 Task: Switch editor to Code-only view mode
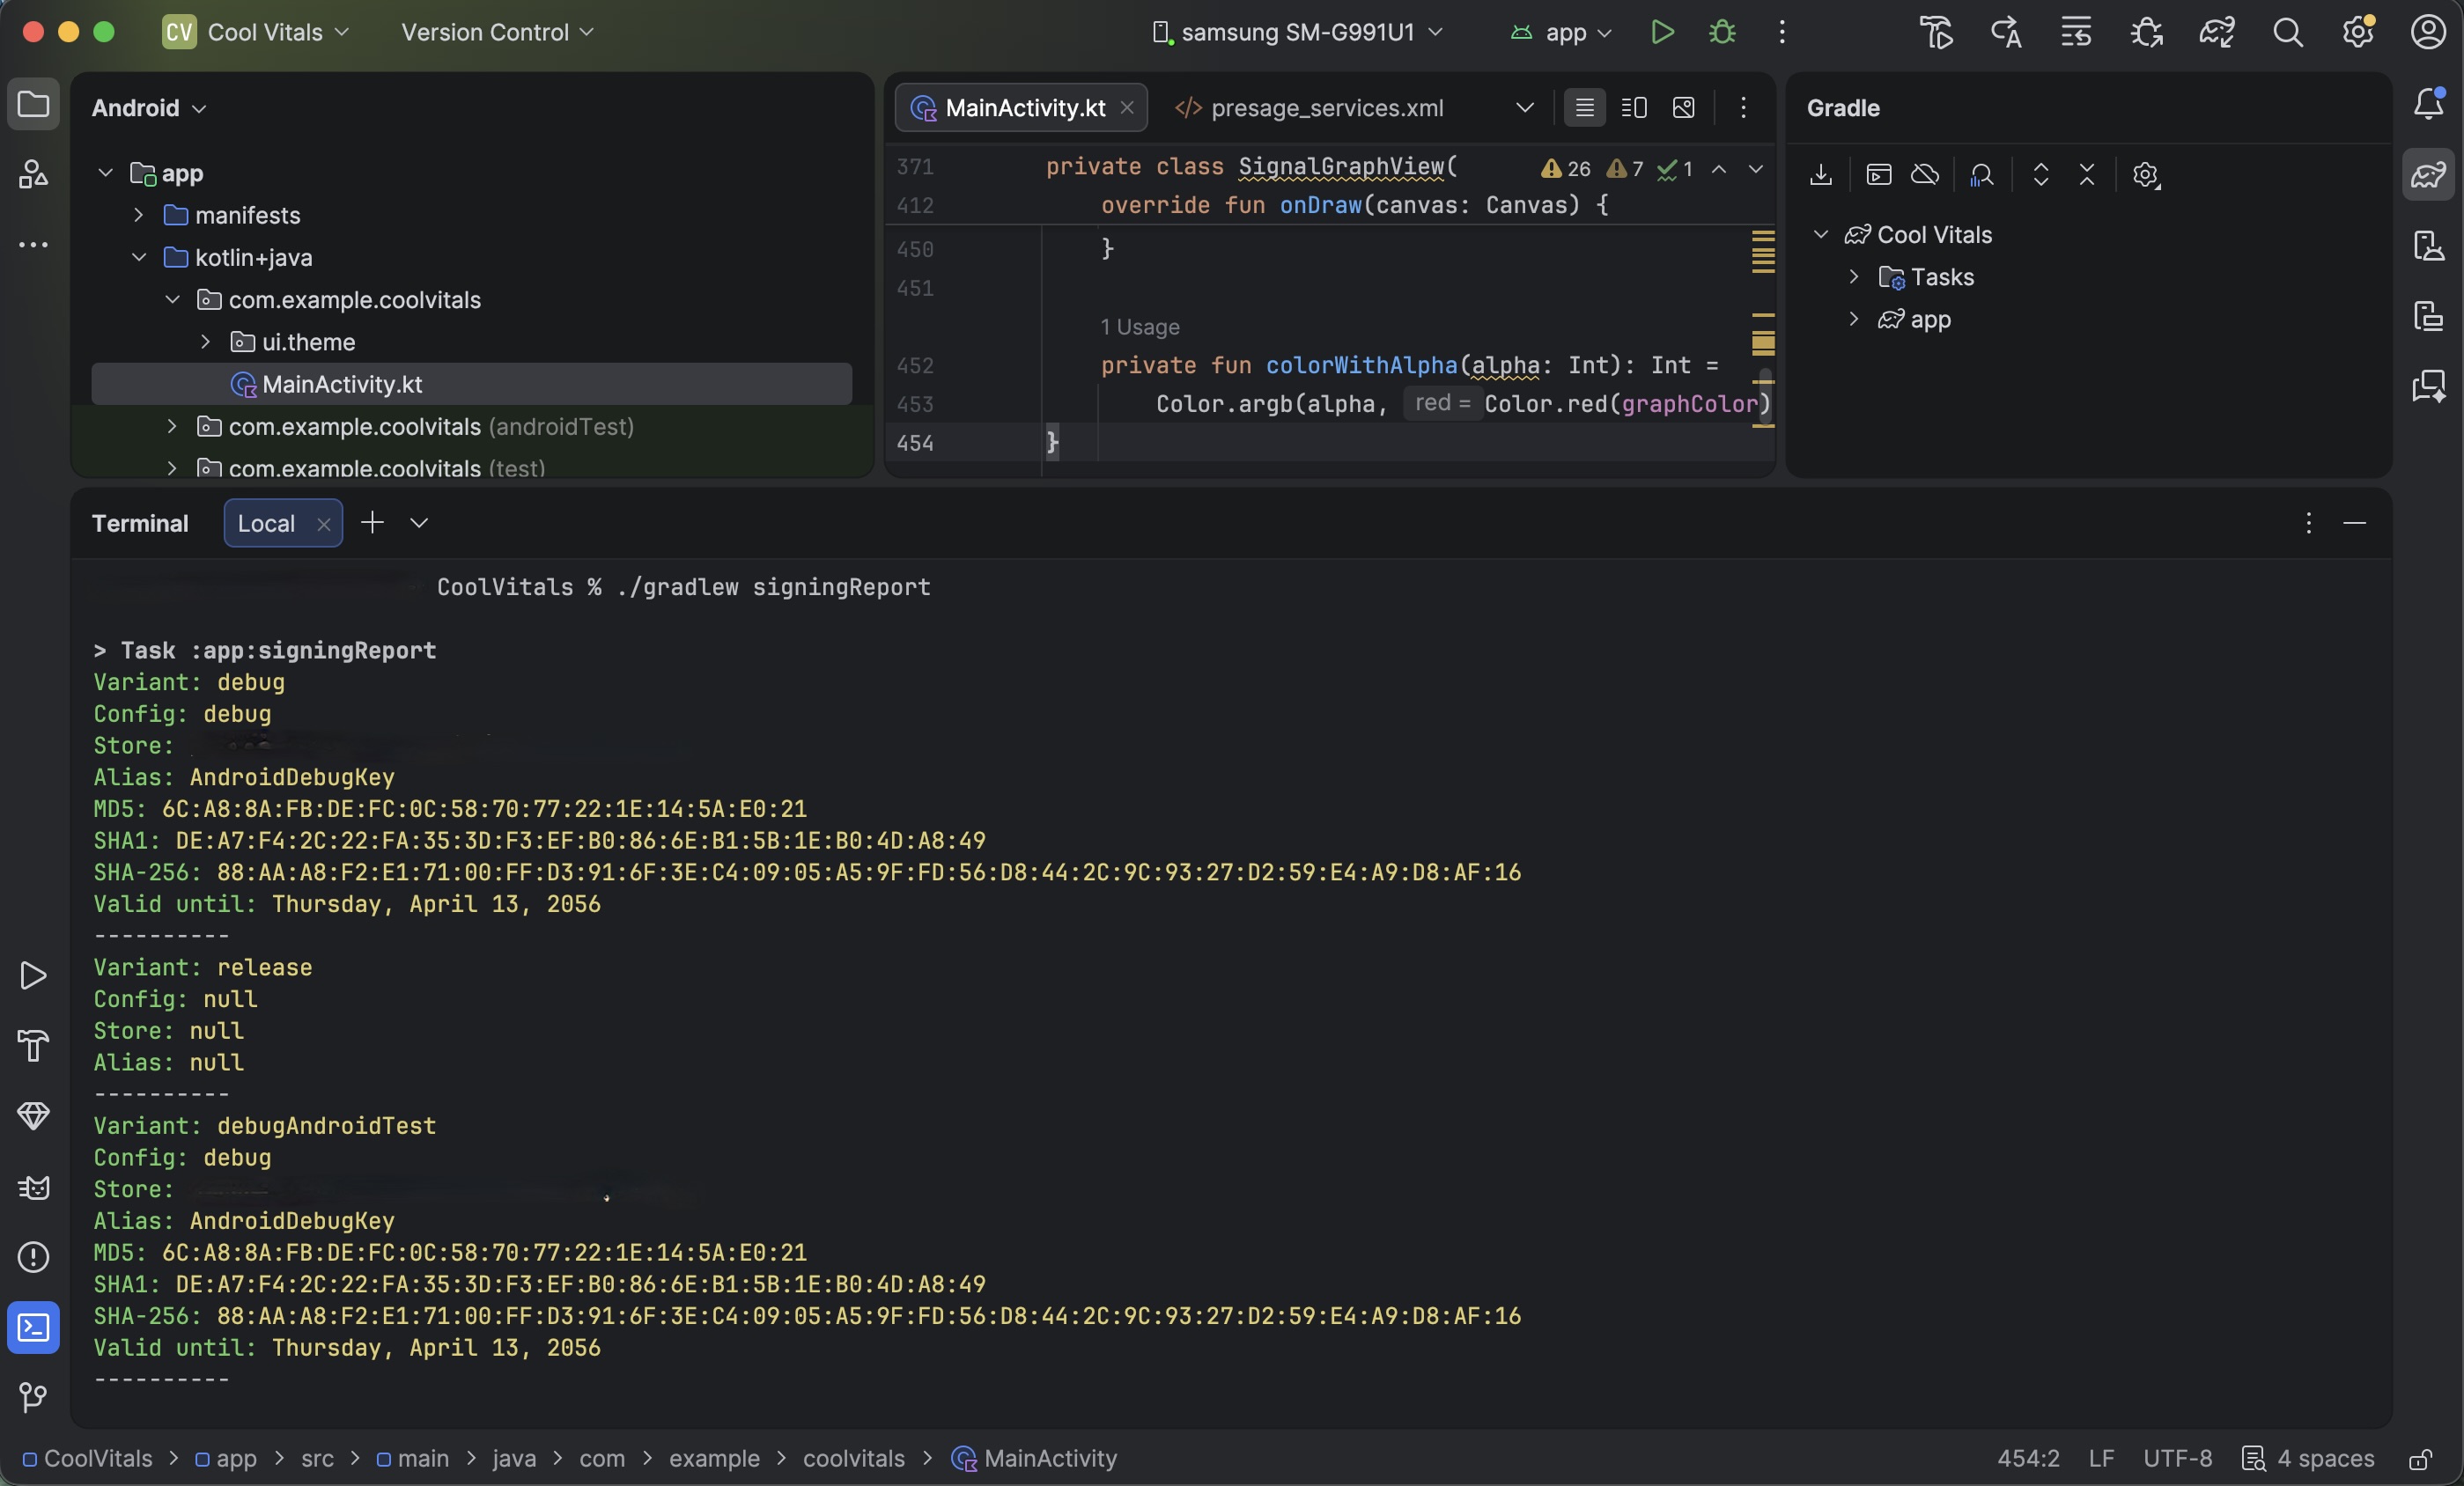[1584, 108]
